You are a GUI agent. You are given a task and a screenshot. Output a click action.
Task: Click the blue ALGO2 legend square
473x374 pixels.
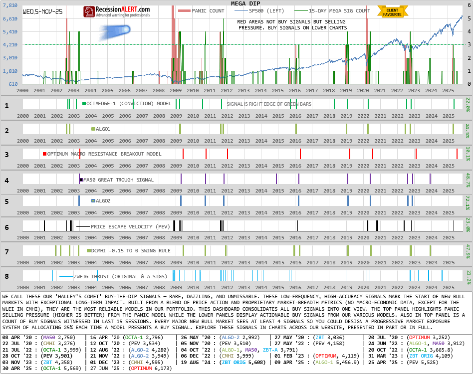[93, 201]
